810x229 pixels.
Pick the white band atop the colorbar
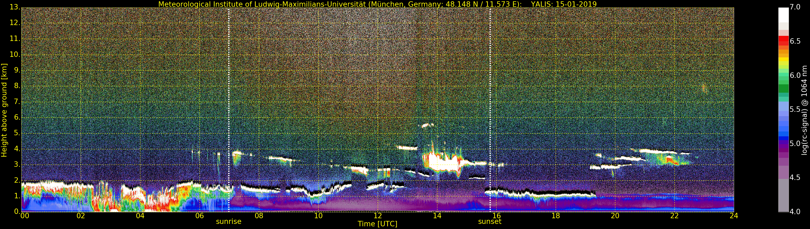784,15
